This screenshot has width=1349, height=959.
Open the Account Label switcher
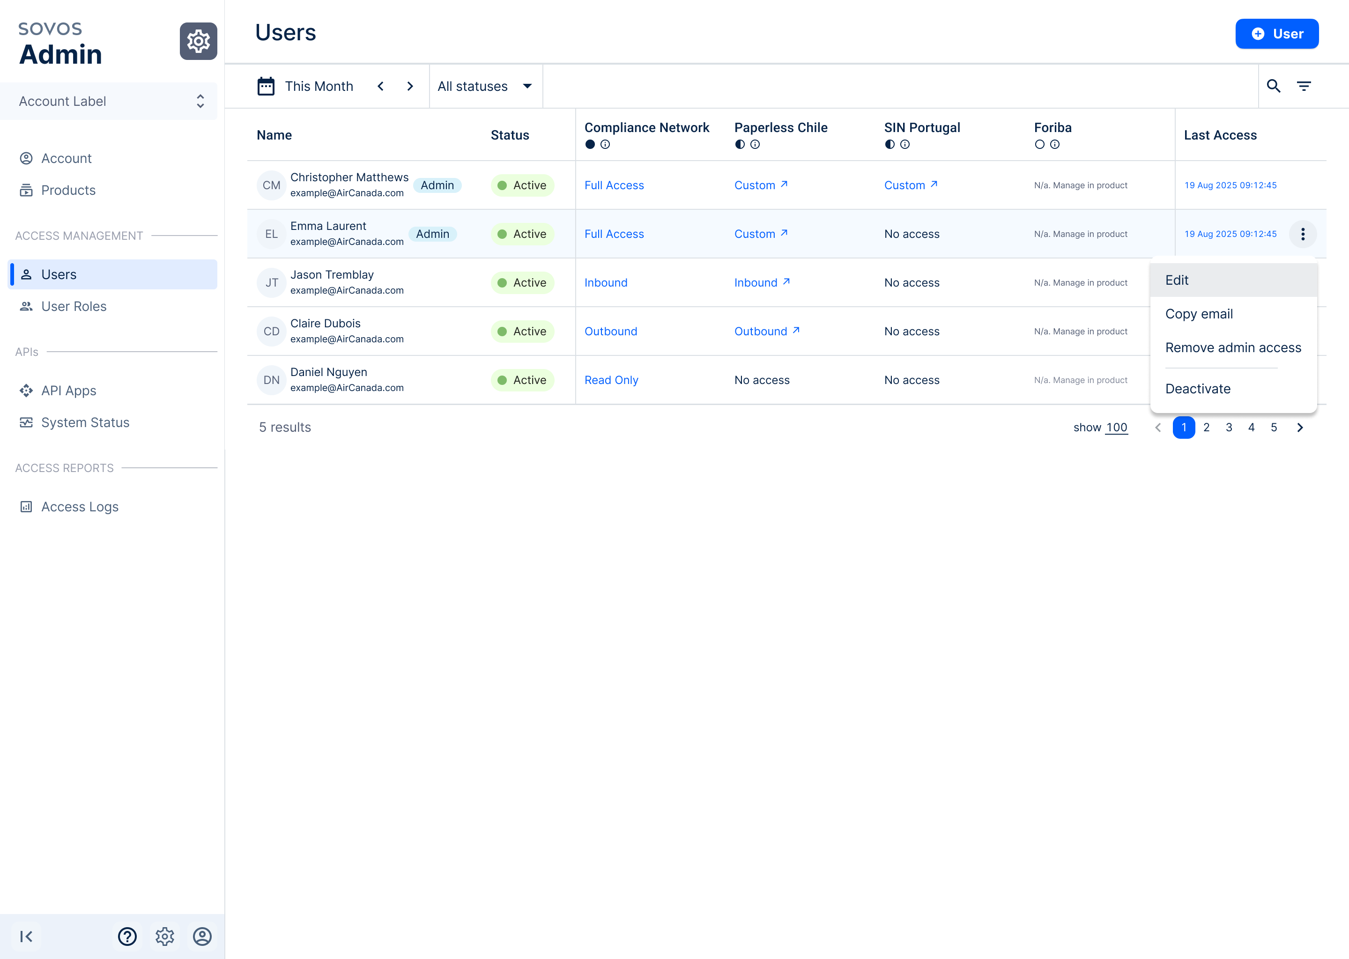[109, 100]
